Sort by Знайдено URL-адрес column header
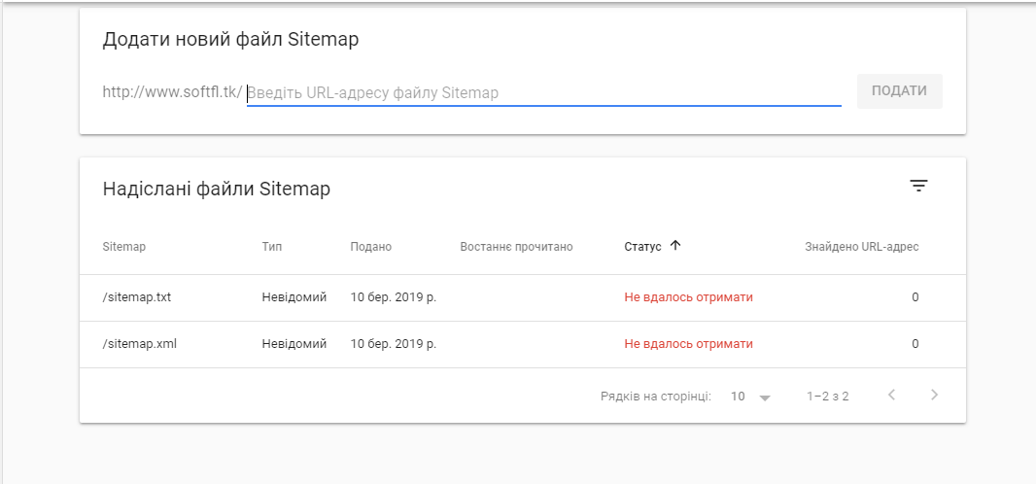 (861, 247)
